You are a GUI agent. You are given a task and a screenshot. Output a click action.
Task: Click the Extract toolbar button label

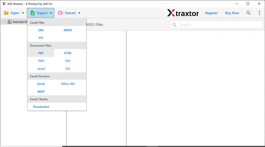point(70,13)
